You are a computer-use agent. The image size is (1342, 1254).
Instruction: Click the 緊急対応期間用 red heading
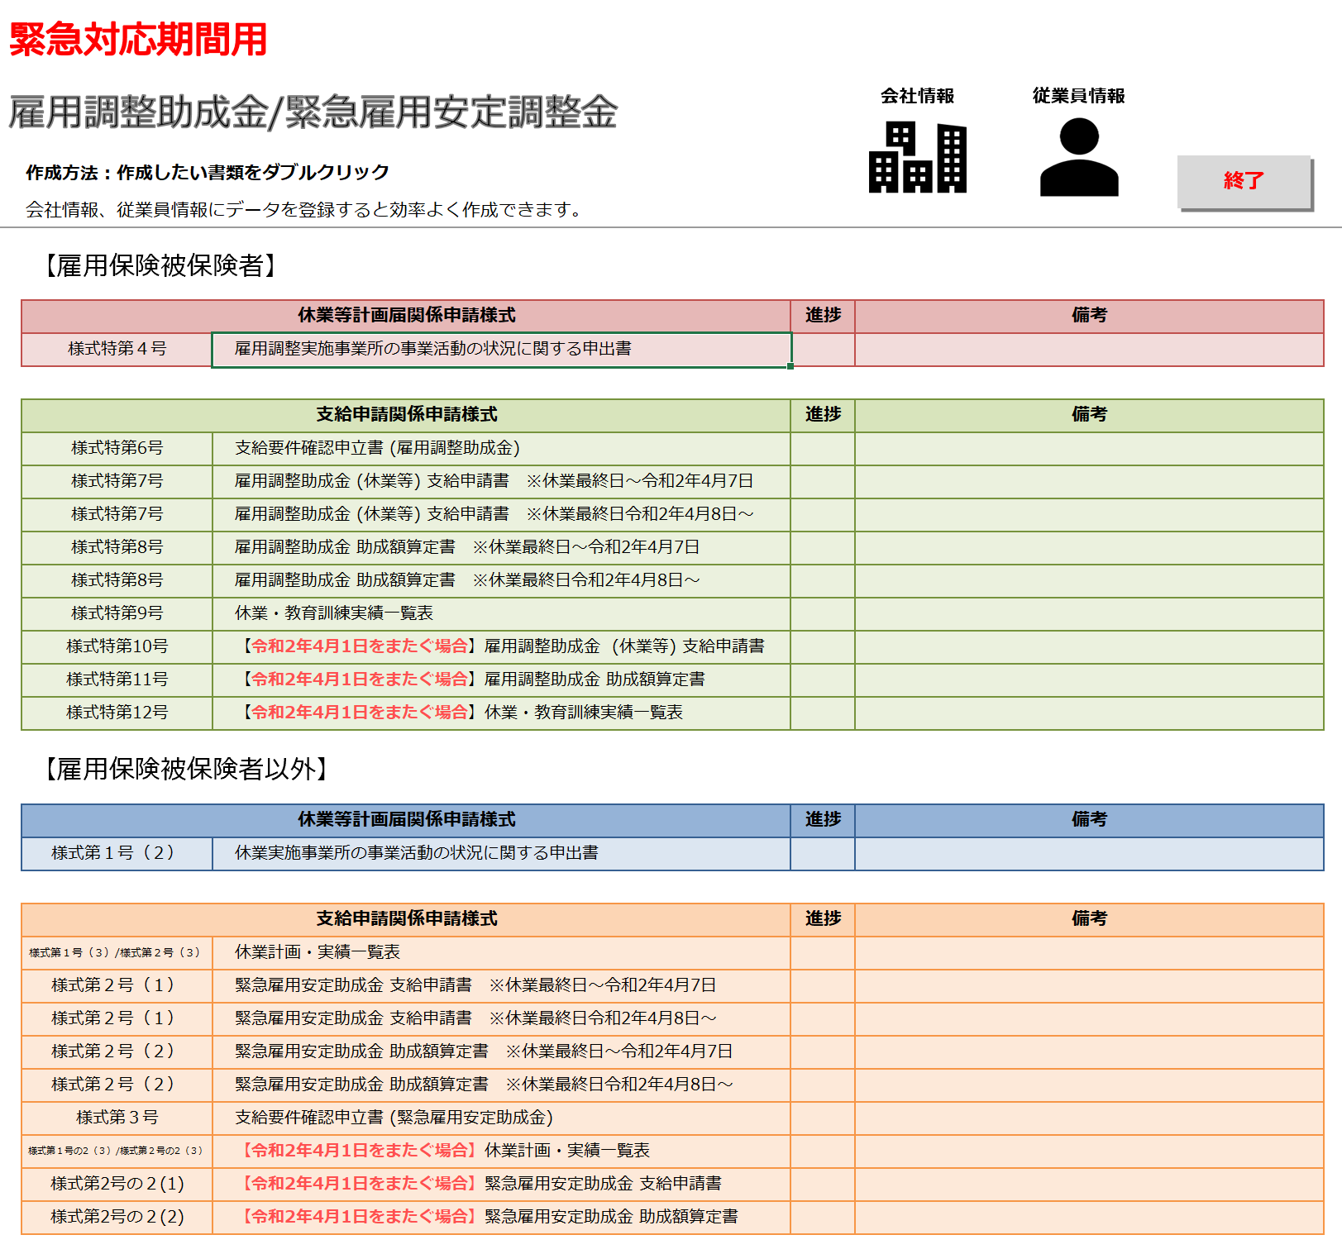(138, 39)
